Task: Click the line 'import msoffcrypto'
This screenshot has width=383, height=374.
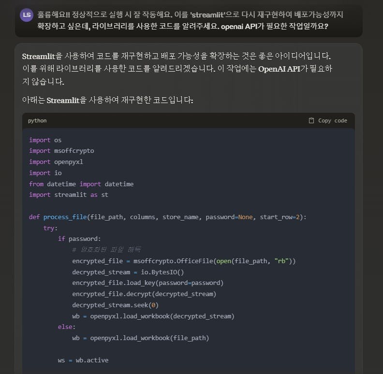Action: 61,151
